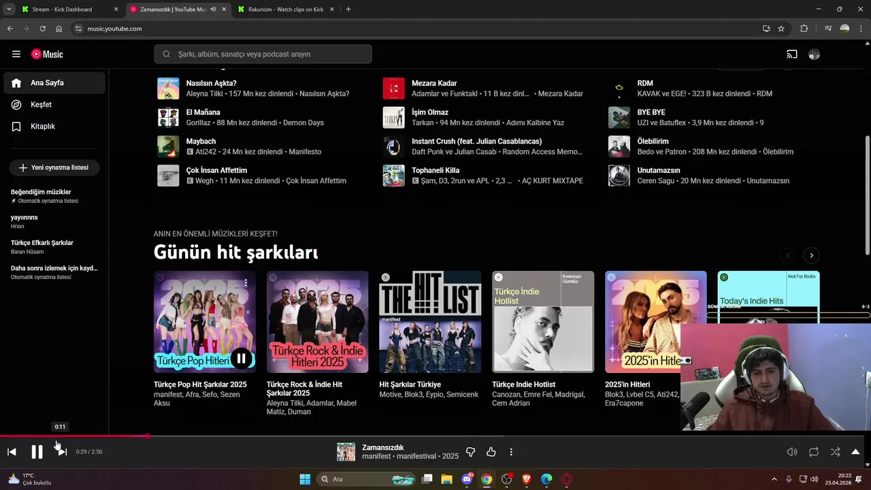871x490 pixels.
Task: Click the site info icon in the address bar
Action: tap(78, 29)
